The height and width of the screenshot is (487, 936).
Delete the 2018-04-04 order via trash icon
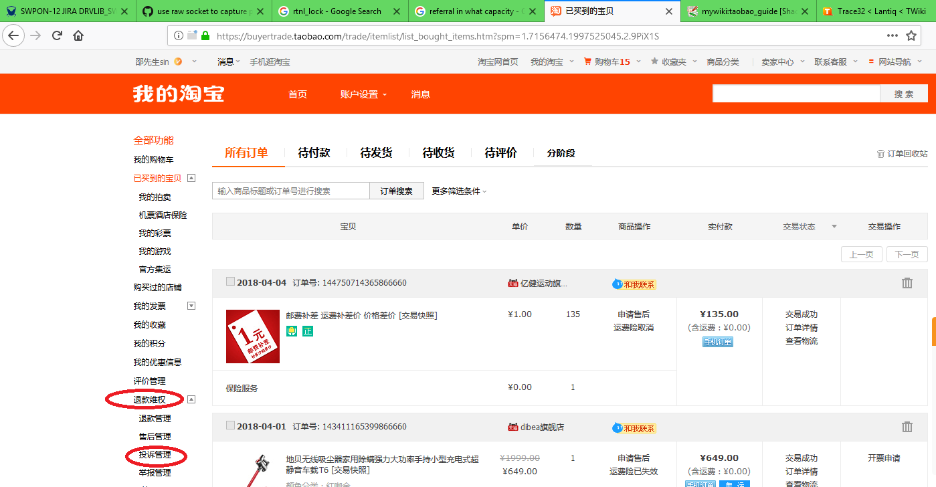(x=907, y=282)
